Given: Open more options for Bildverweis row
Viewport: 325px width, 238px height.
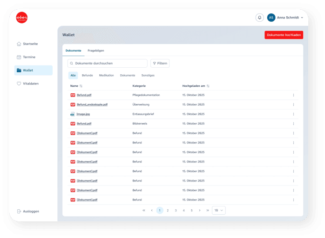Looking at the screenshot, I should coord(293,123).
